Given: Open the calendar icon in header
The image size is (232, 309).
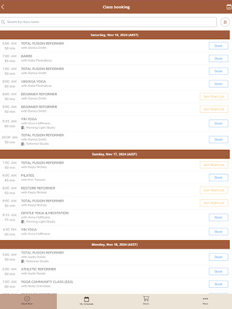Looking at the screenshot, I should coord(229,7).
